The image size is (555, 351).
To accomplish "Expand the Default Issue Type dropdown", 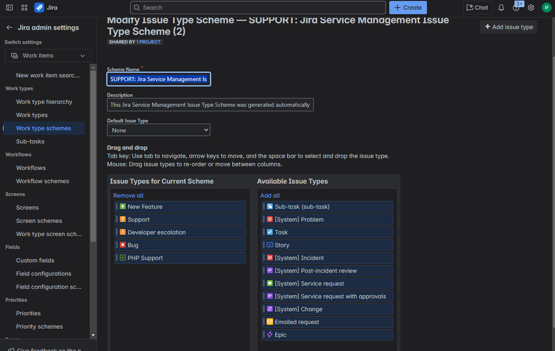I will (158, 130).
